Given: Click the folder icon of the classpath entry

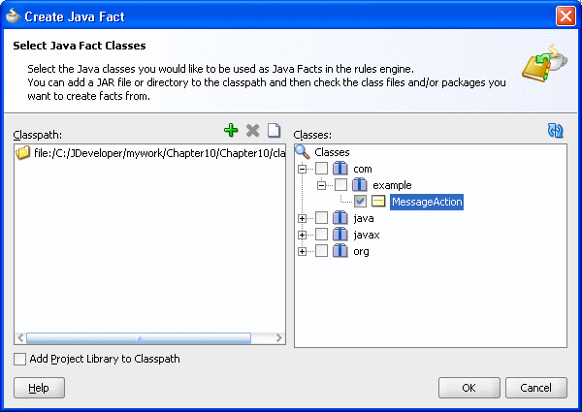Looking at the screenshot, I should point(22,152).
